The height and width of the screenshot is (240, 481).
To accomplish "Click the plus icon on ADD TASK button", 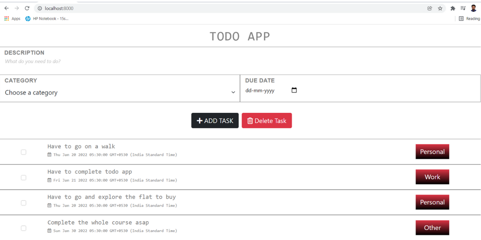I will click(x=199, y=120).
